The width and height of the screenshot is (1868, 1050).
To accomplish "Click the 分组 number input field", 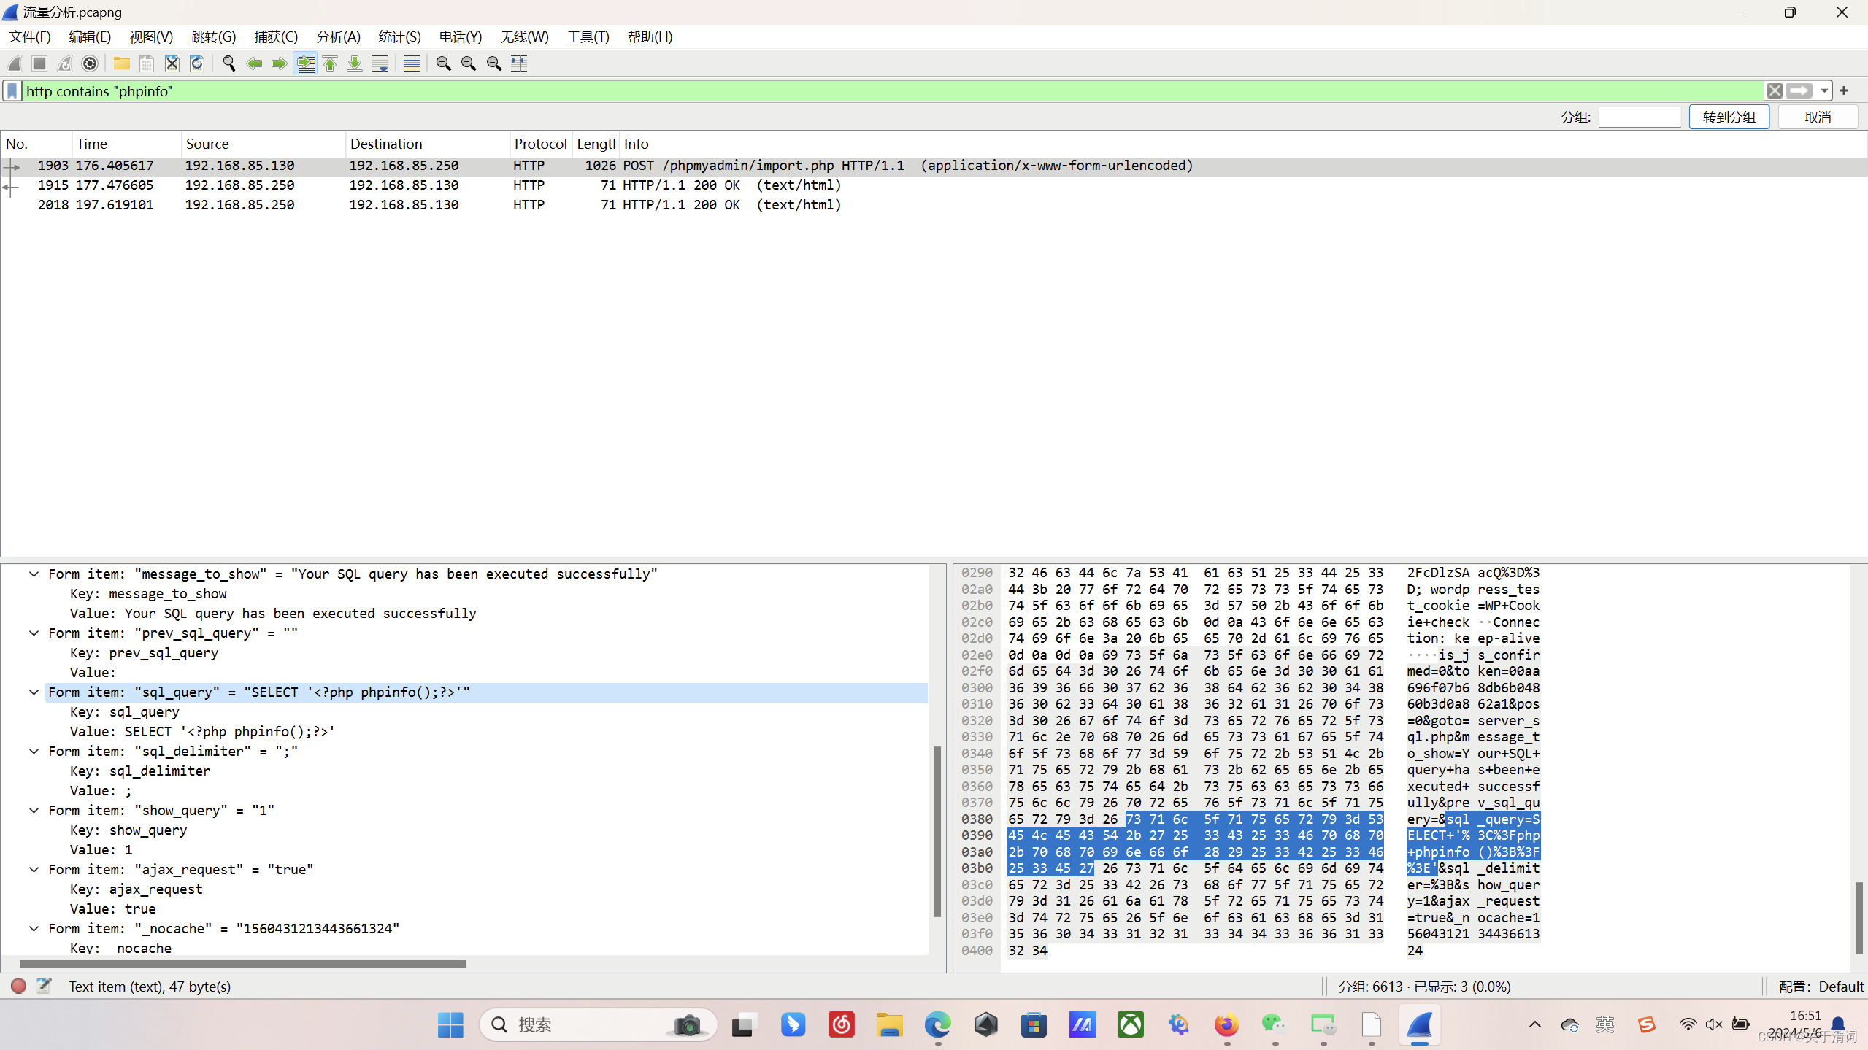I will coord(1639,117).
